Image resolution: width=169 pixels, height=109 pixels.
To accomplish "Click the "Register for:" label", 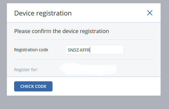I will tap(26, 70).
